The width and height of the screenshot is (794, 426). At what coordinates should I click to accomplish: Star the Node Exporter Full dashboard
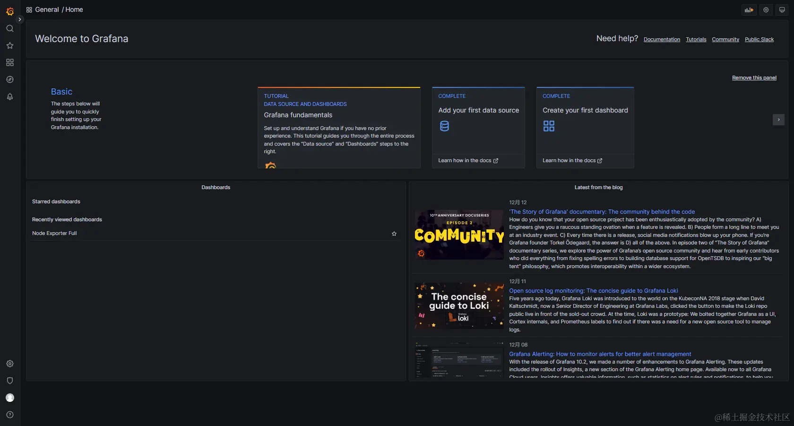[394, 234]
